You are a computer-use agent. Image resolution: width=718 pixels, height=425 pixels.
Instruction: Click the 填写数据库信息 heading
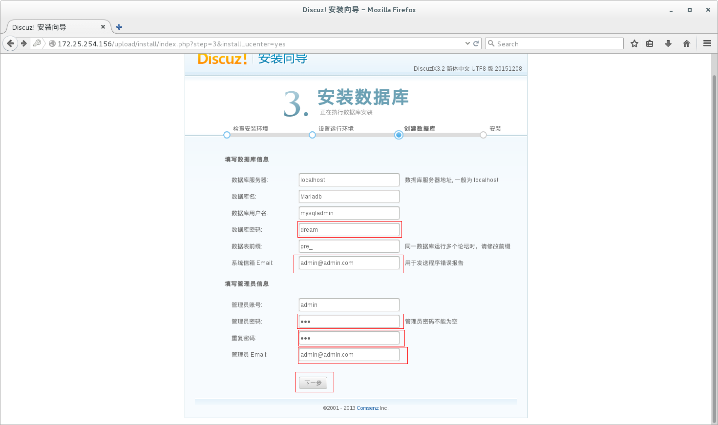[x=247, y=160]
